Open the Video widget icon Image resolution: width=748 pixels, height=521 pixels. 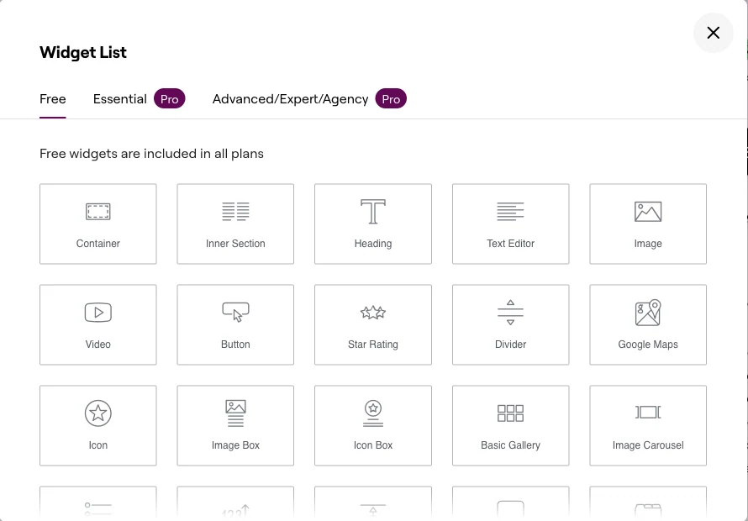coord(98,313)
